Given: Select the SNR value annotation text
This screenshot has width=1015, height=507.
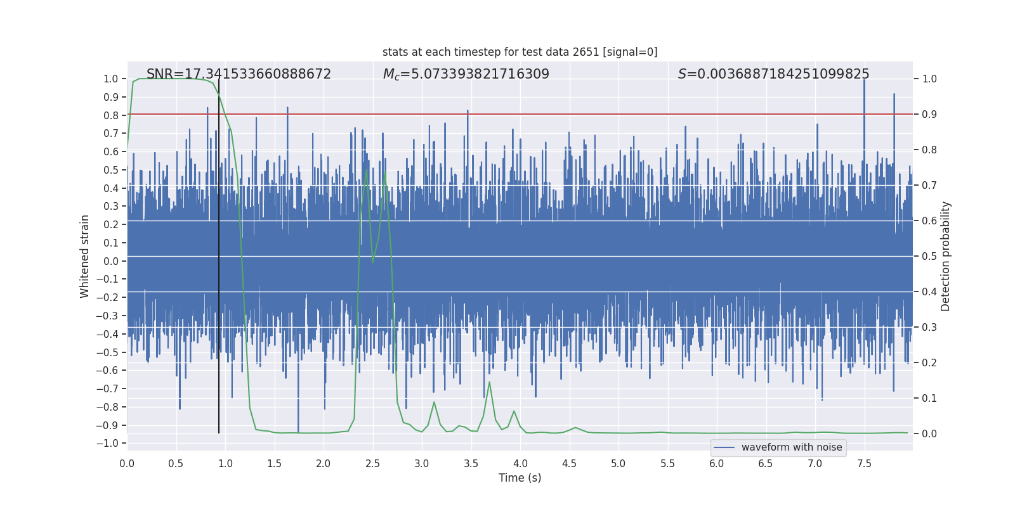Looking at the screenshot, I should click(x=239, y=74).
